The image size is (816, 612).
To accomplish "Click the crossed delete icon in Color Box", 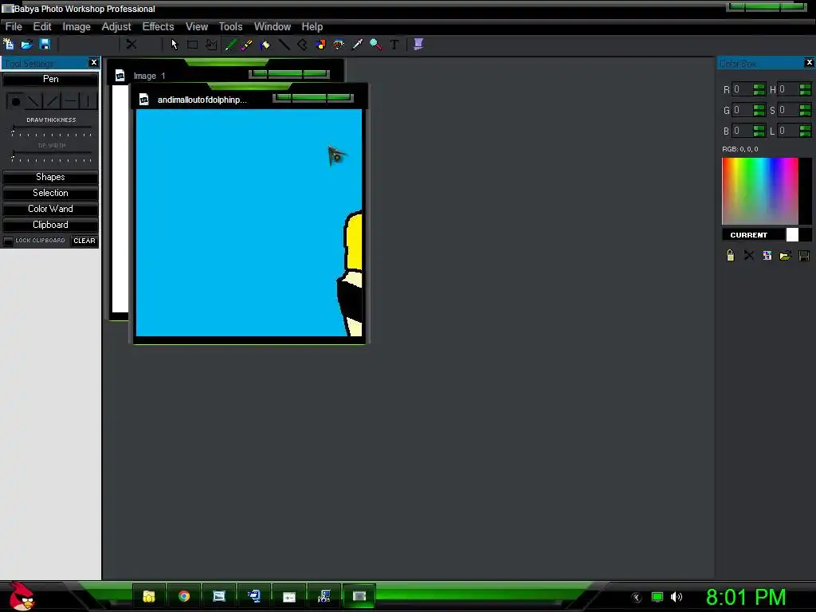I will pos(748,255).
